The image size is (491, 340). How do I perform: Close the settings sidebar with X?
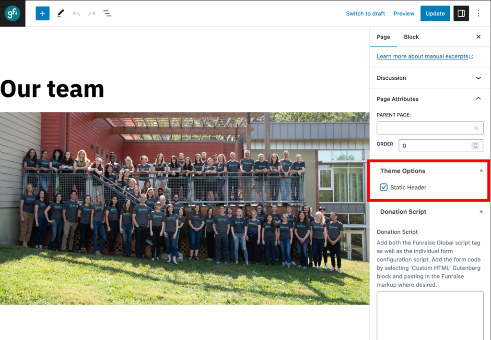(x=478, y=37)
